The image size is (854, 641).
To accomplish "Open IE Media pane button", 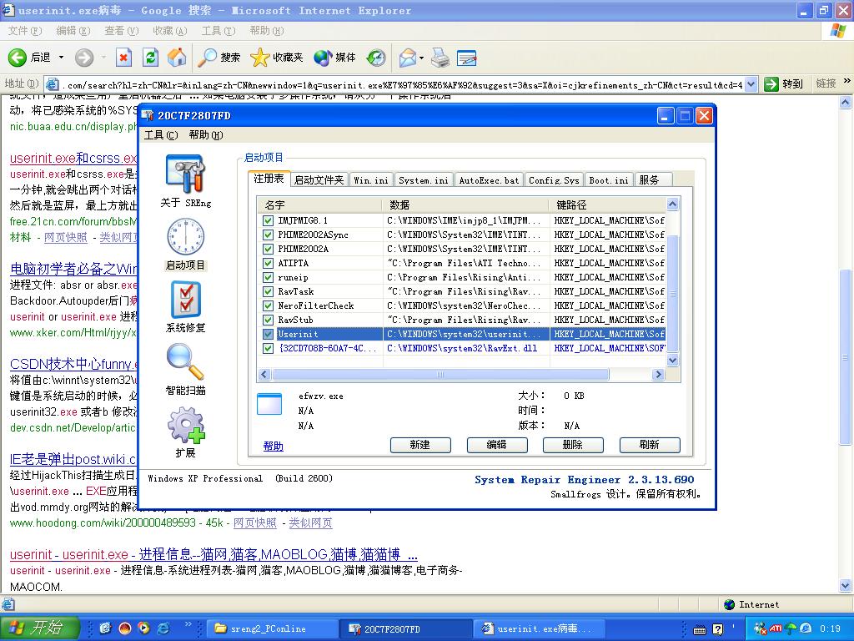I will click(334, 58).
